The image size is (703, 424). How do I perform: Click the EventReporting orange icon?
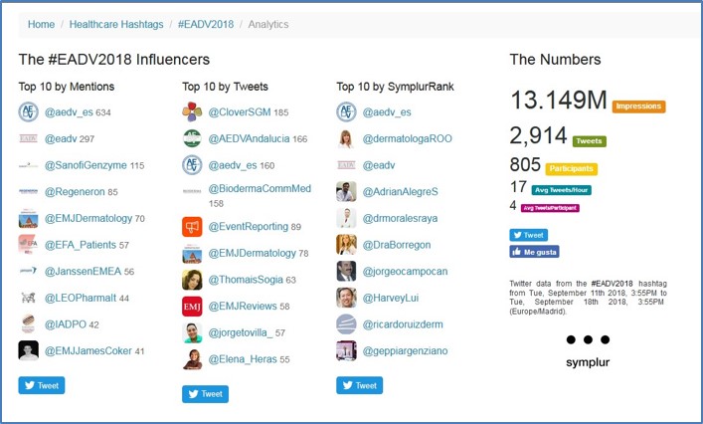tap(192, 227)
